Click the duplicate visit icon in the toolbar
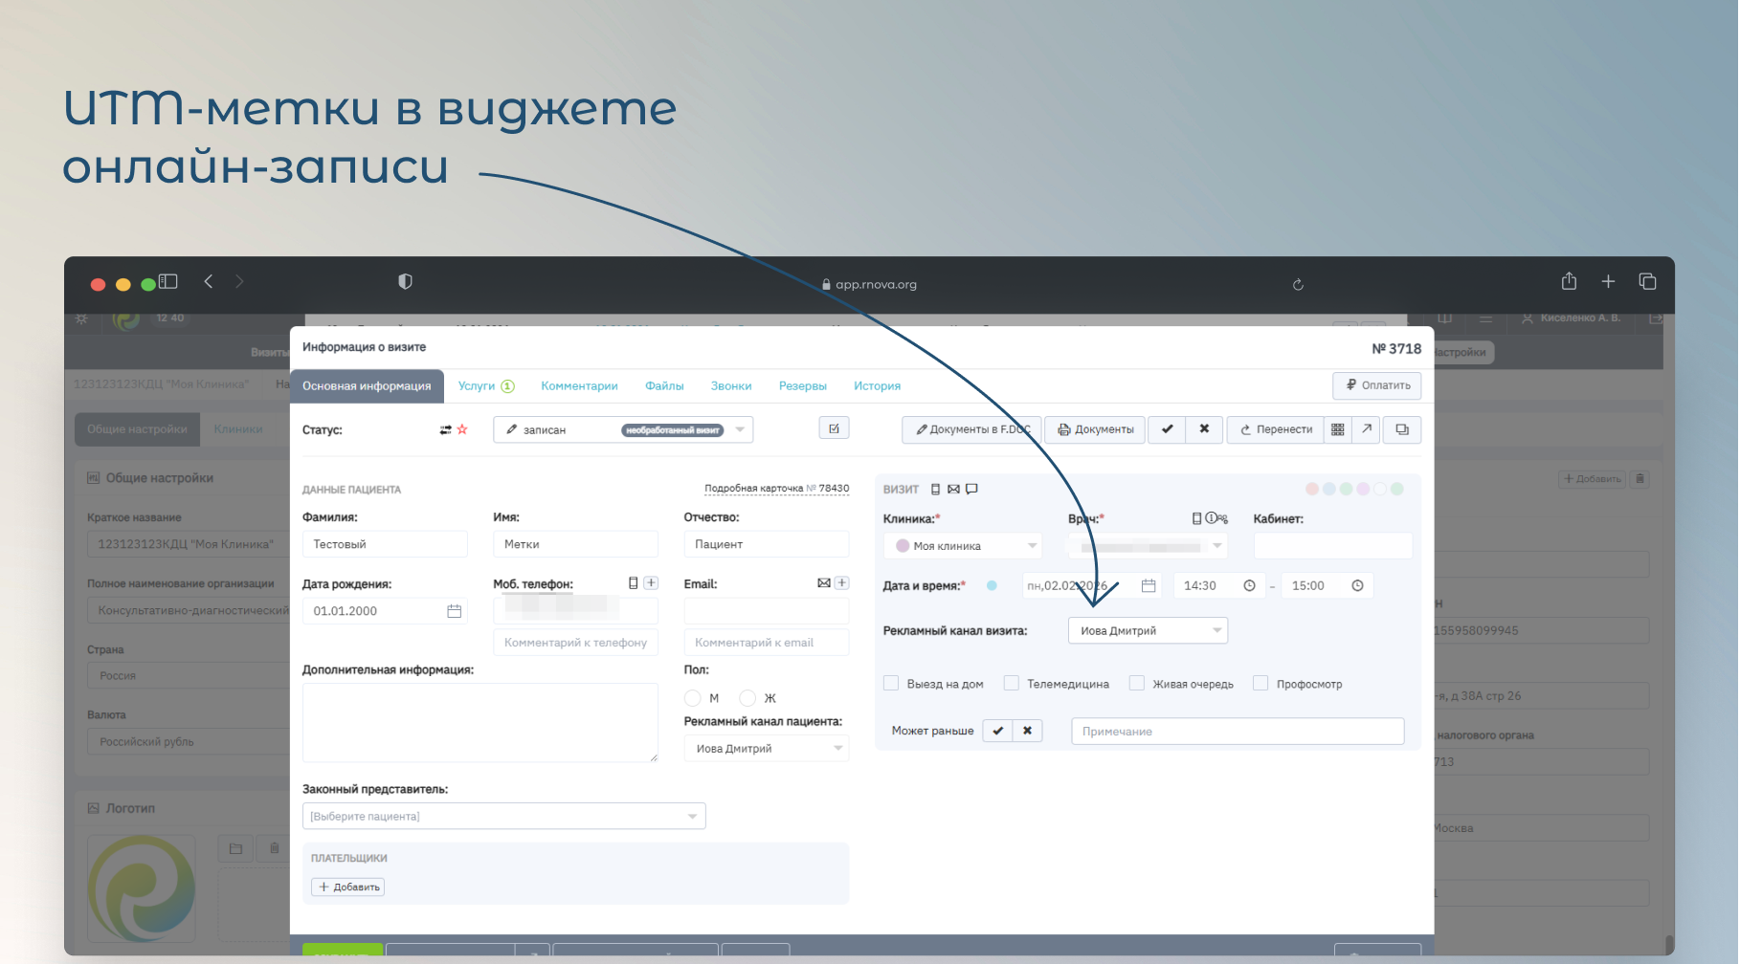Image resolution: width=1740 pixels, height=964 pixels. coord(1401,429)
